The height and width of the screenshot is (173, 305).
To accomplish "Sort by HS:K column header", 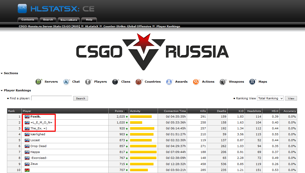I will 275,111.
